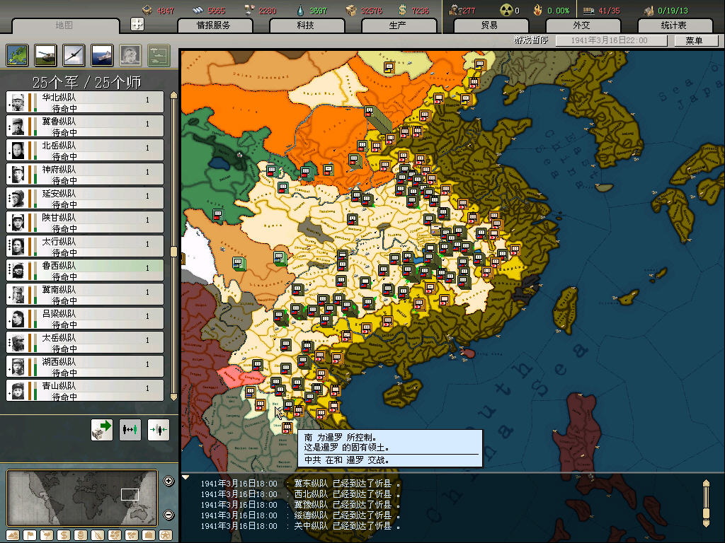Image resolution: width=725 pixels, height=543 pixels.
Task: Switch to supply map mode stacked-coins icon
Action: click(81, 535)
